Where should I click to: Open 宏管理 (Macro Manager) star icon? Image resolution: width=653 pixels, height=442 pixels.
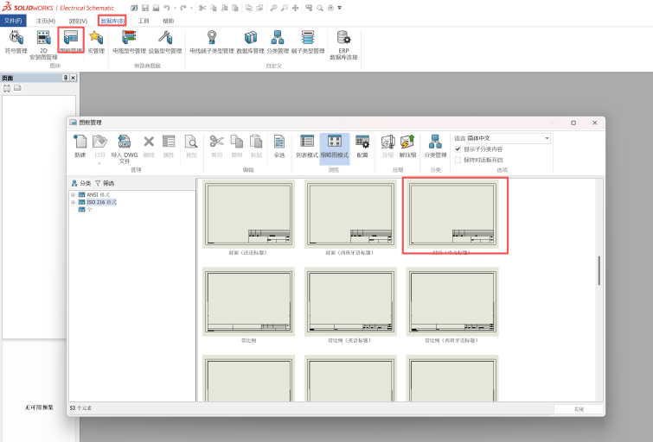coord(96,40)
